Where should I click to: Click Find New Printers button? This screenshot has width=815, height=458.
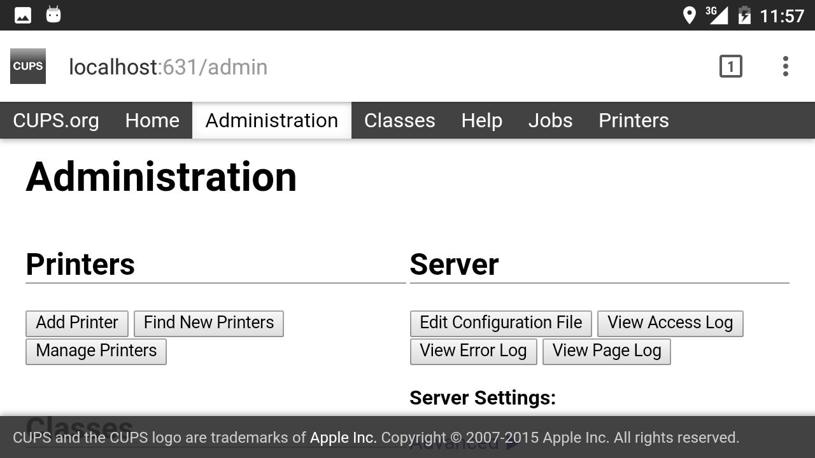[x=209, y=323]
